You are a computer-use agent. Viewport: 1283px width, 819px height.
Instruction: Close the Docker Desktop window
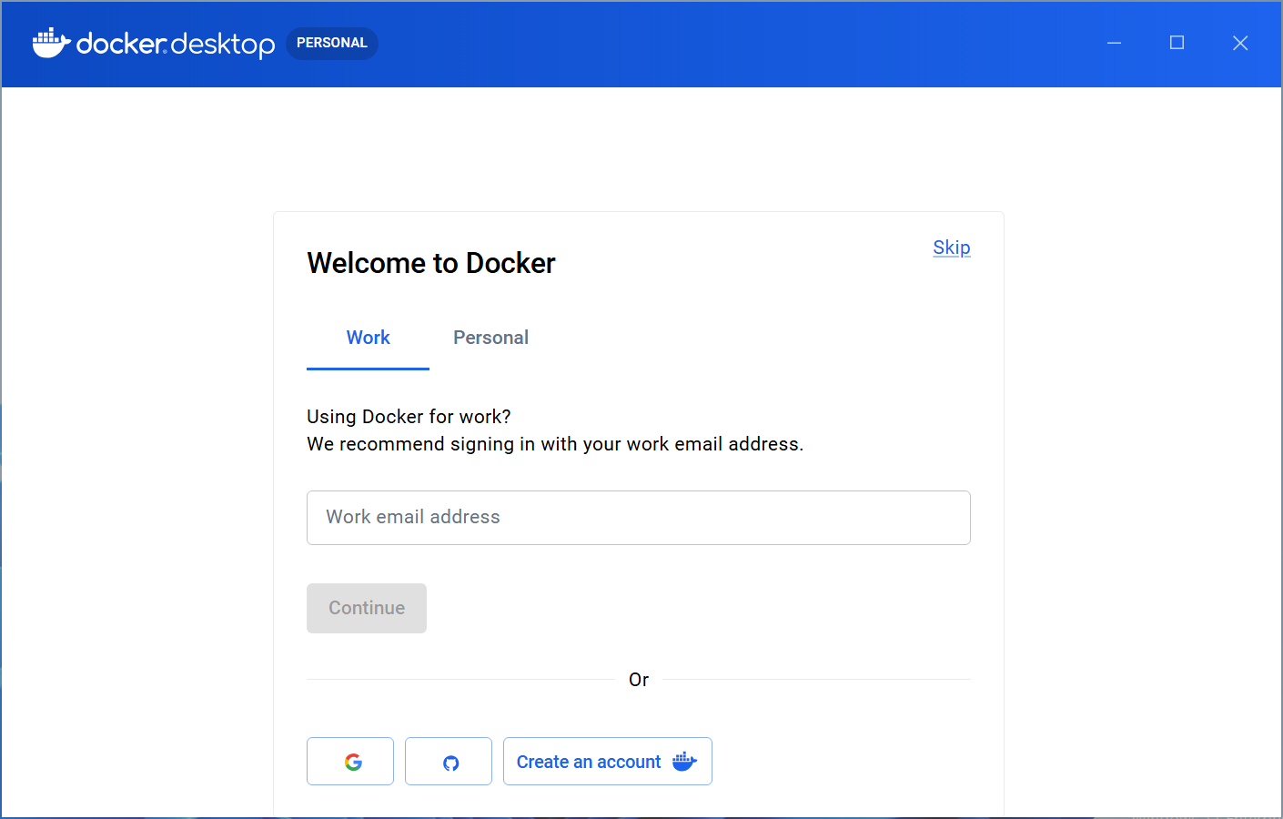[x=1239, y=42]
